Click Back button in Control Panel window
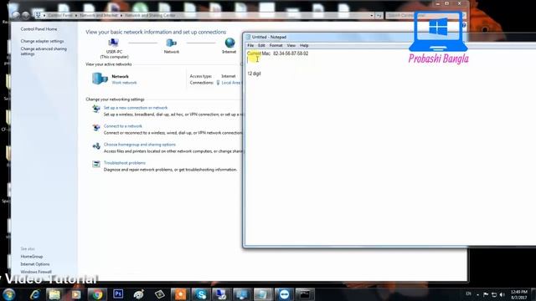Image resolution: width=536 pixels, height=301 pixels. coord(15,15)
